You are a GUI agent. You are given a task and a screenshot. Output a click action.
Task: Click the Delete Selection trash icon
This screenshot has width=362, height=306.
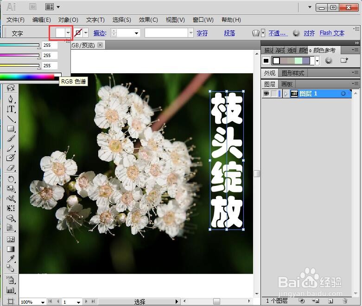[x=345, y=301]
